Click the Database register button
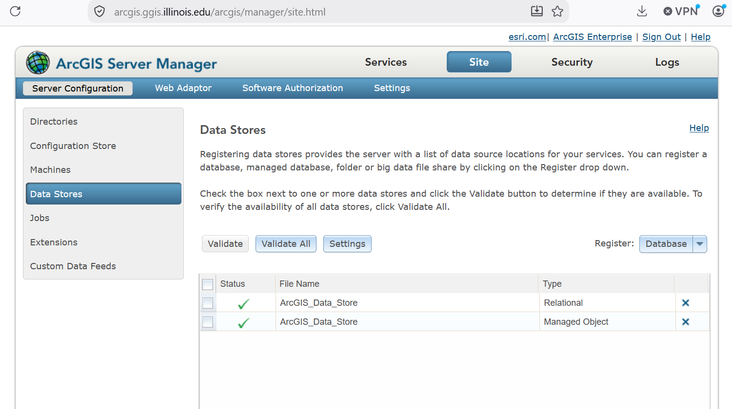 click(x=666, y=244)
